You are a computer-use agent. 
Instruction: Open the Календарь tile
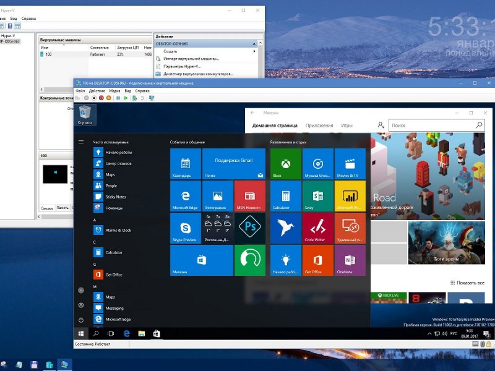tap(185, 164)
